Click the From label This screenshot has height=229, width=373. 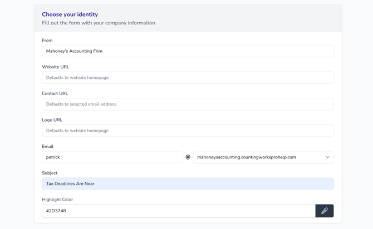point(47,41)
